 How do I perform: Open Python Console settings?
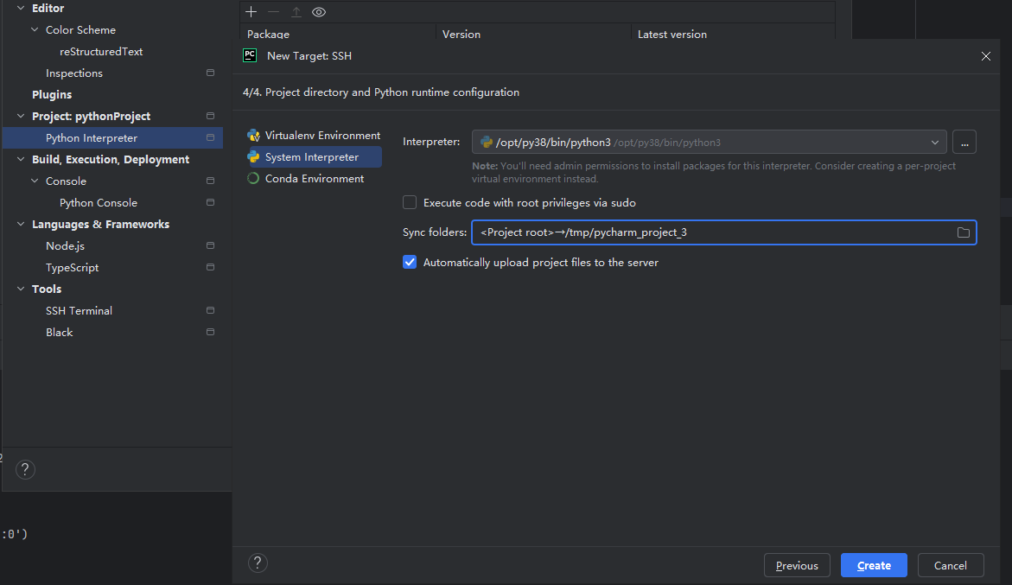click(x=99, y=202)
